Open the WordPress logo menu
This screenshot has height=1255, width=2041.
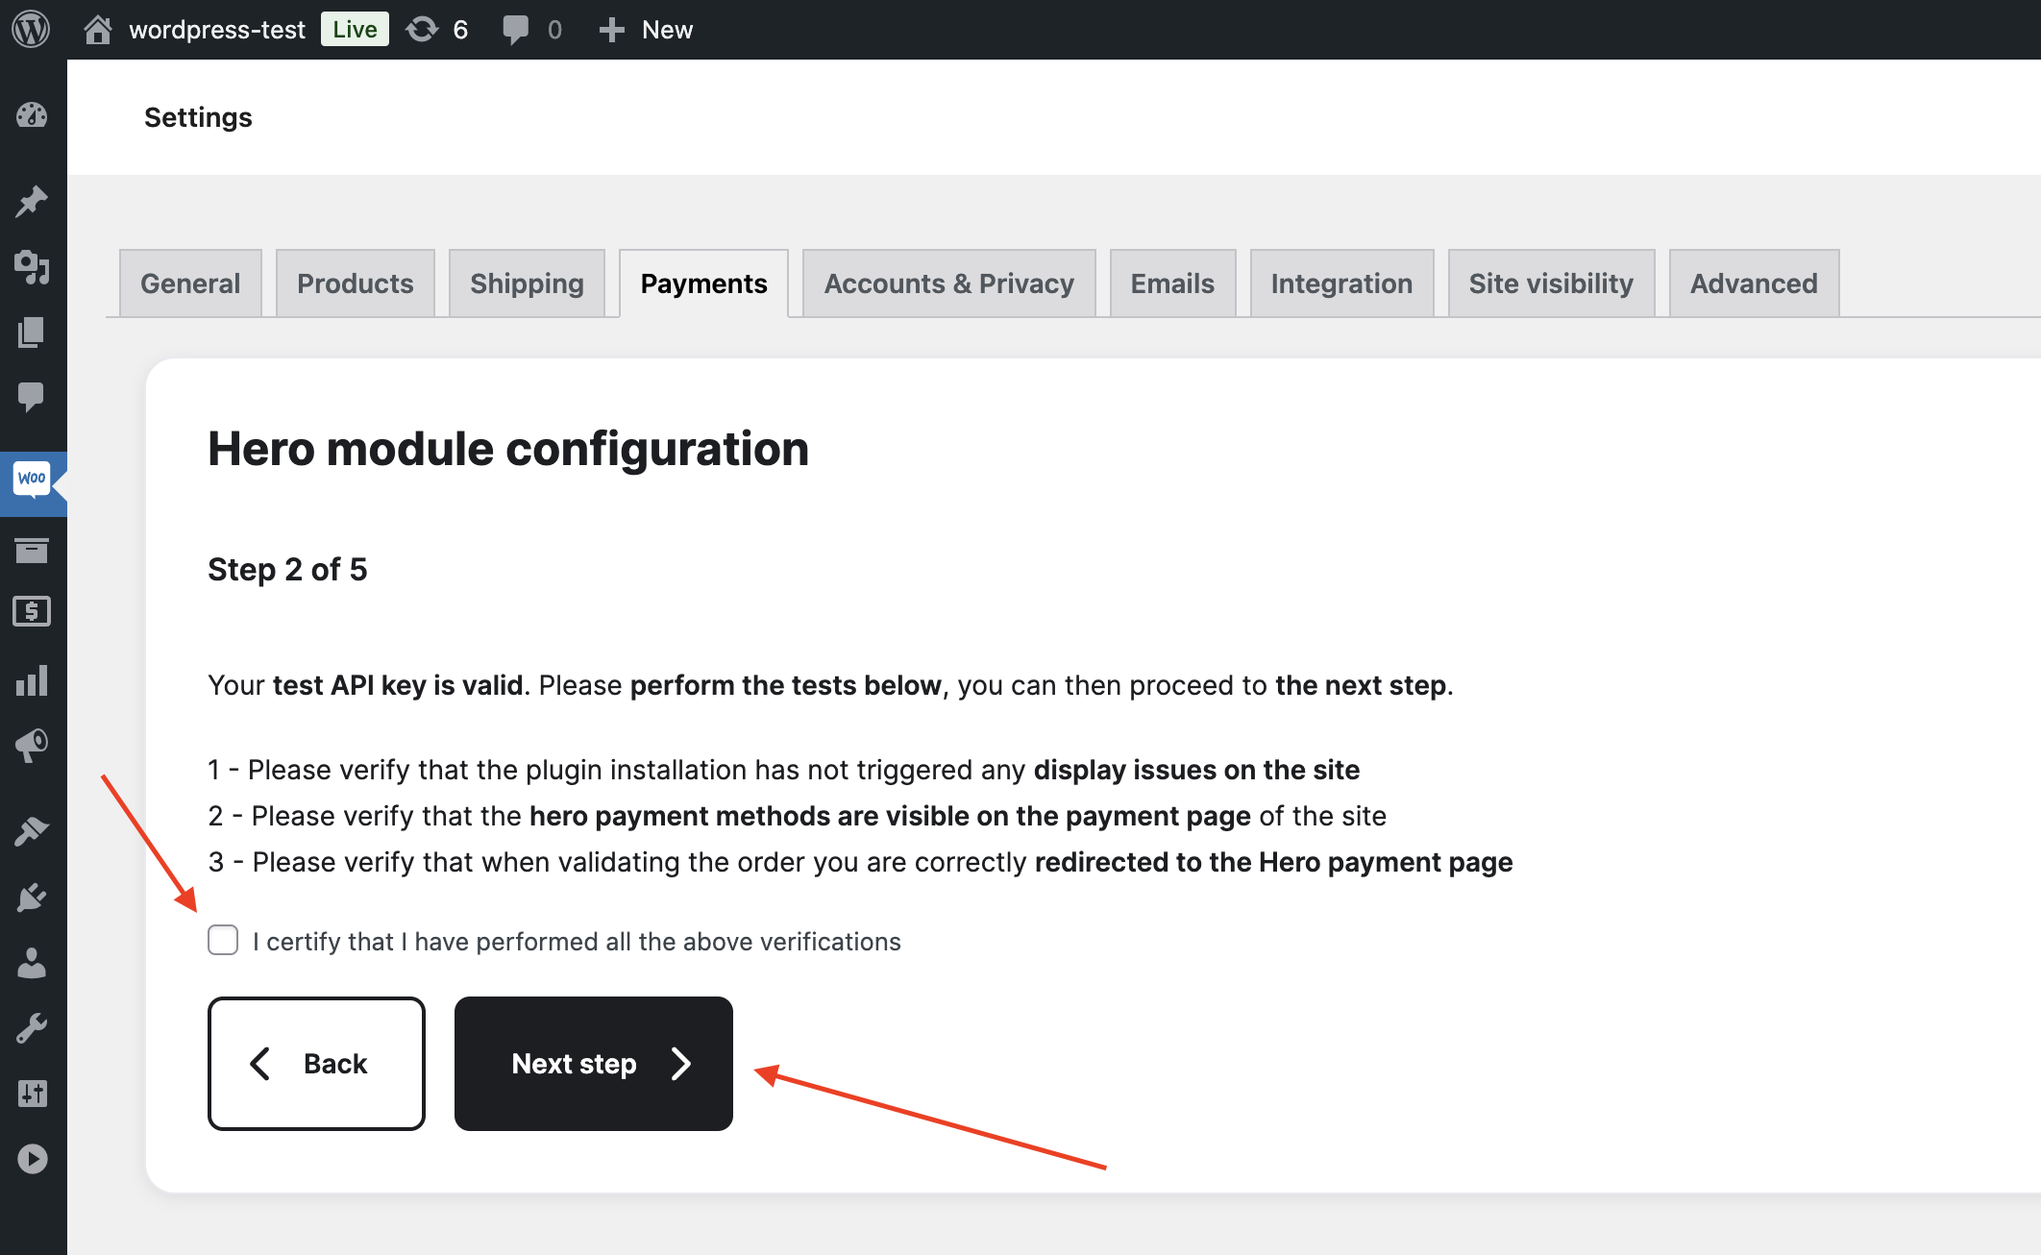point(31,29)
